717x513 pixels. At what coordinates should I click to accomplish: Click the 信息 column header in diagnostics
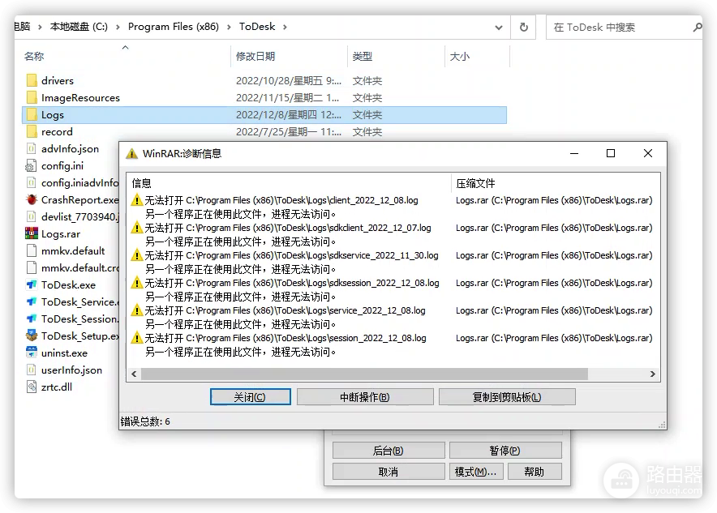pyautogui.click(x=289, y=183)
